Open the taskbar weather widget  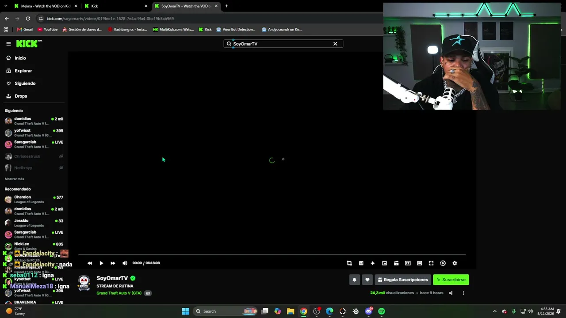(x=15, y=311)
